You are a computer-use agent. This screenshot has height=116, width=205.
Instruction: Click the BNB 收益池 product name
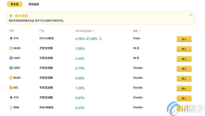(x=46, y=107)
